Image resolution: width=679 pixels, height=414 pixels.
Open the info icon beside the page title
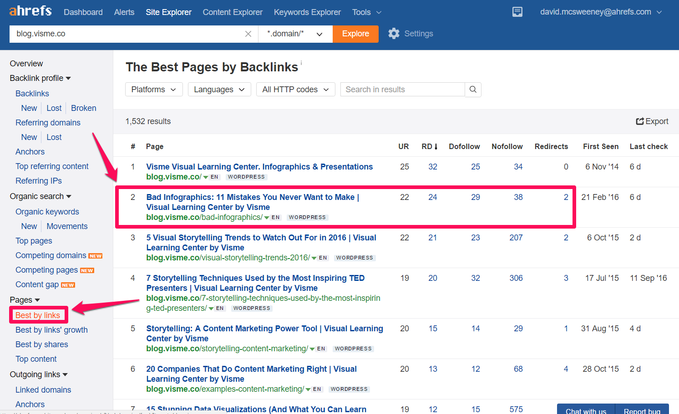pos(301,63)
